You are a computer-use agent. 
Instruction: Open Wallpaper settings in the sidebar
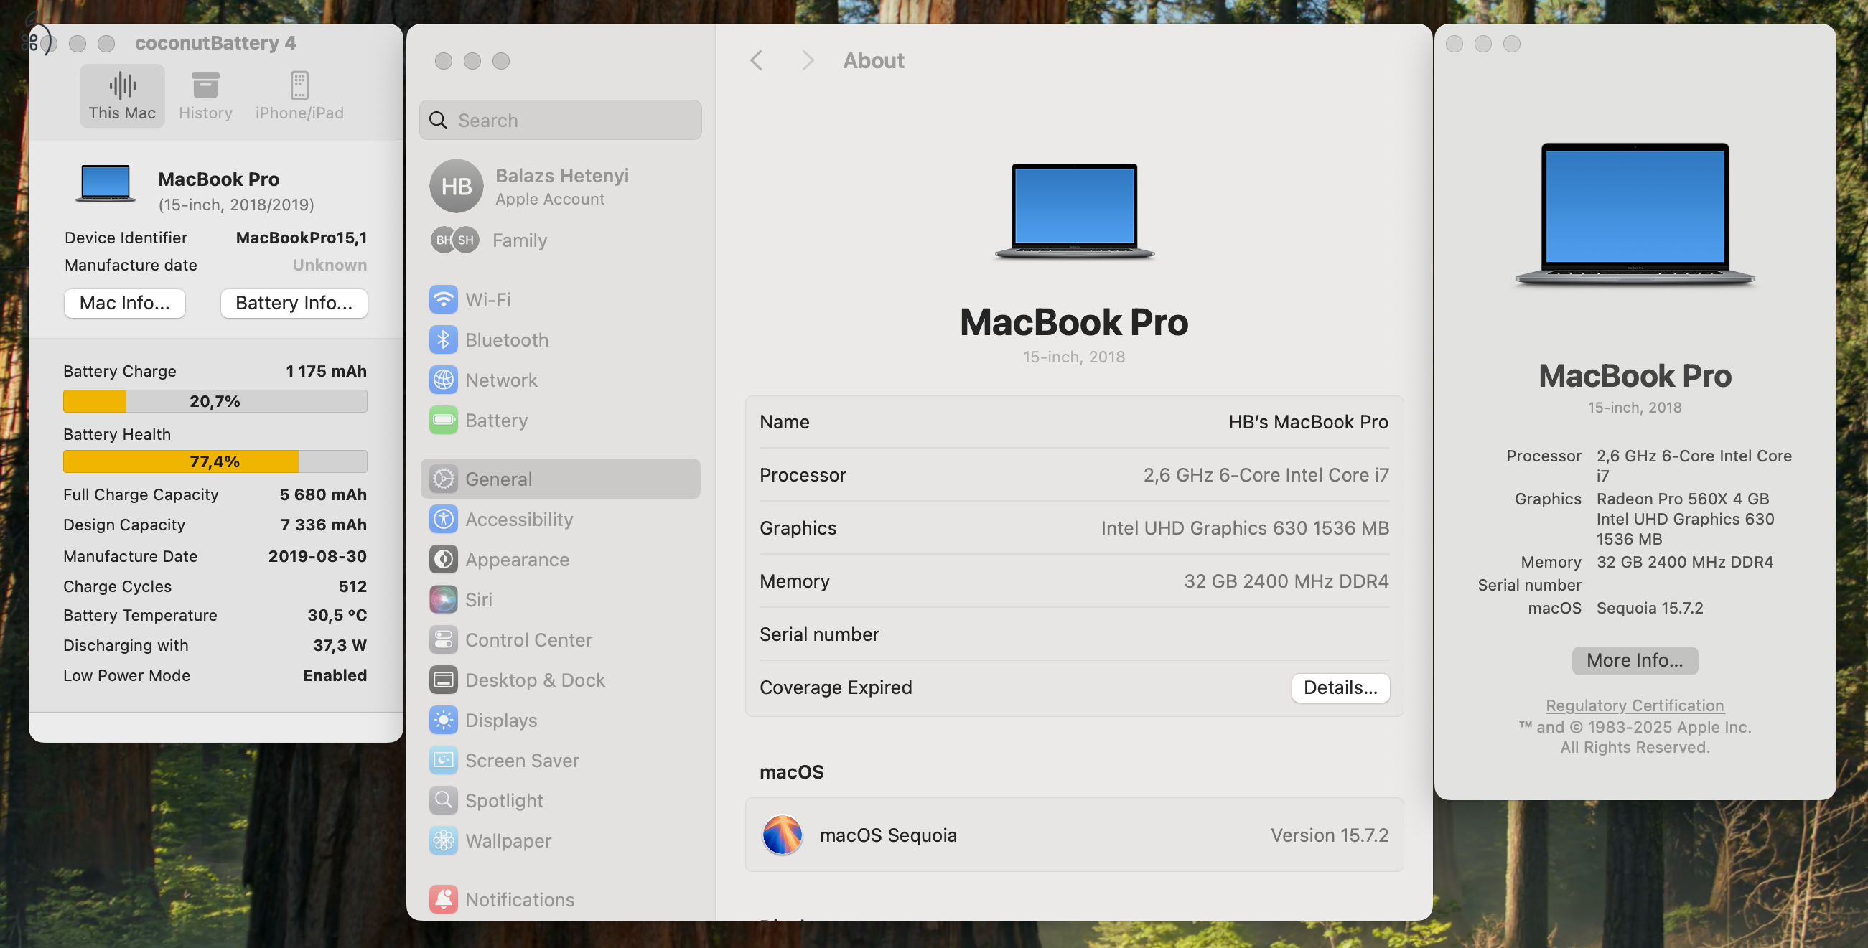click(508, 841)
